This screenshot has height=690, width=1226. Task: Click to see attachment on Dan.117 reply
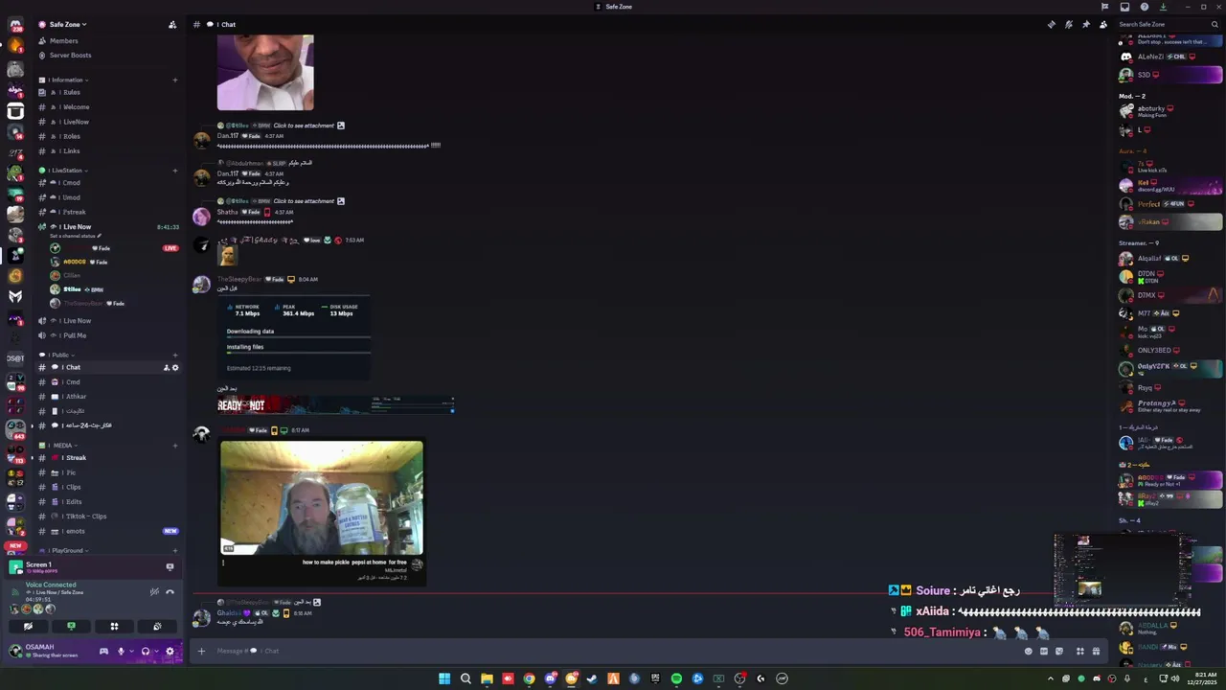click(304, 126)
